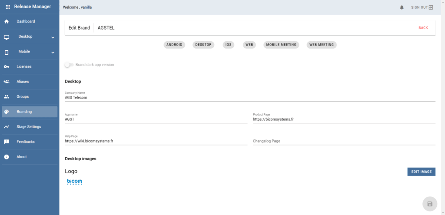Click into Company Name field
The width and height of the screenshot is (445, 215).
[x=250, y=96]
